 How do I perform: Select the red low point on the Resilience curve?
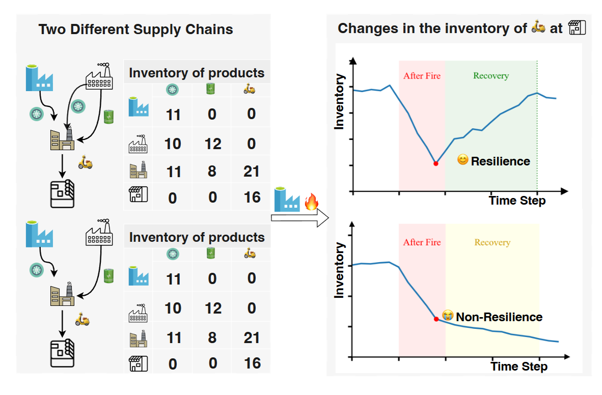(435, 163)
